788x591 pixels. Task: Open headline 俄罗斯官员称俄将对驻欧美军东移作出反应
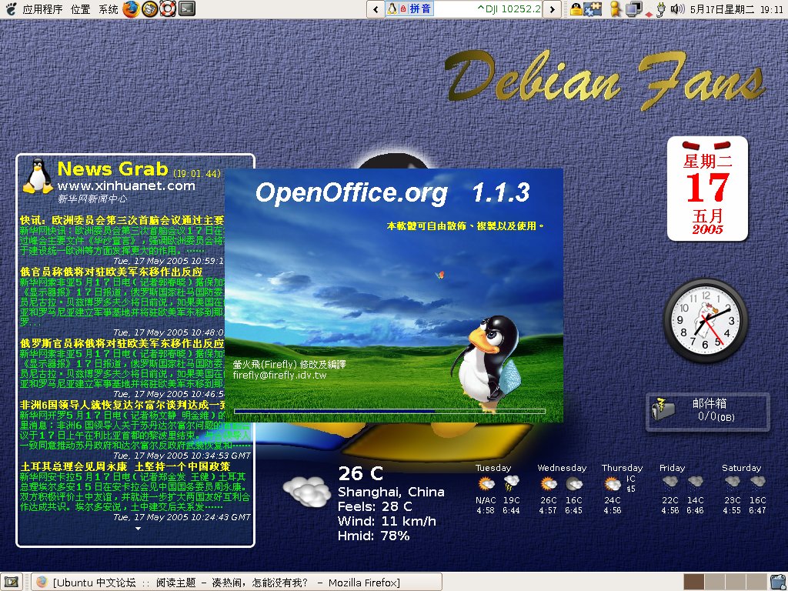122,343
